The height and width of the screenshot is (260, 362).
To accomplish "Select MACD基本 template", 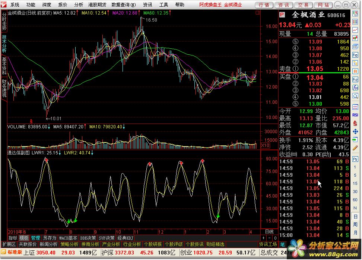I will pyautogui.click(x=68, y=238).
